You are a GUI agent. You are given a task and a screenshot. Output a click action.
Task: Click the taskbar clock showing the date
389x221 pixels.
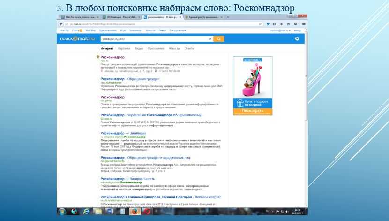[298, 212]
